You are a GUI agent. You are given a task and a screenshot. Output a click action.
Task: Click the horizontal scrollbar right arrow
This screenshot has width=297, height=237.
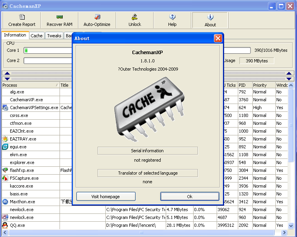284,232
